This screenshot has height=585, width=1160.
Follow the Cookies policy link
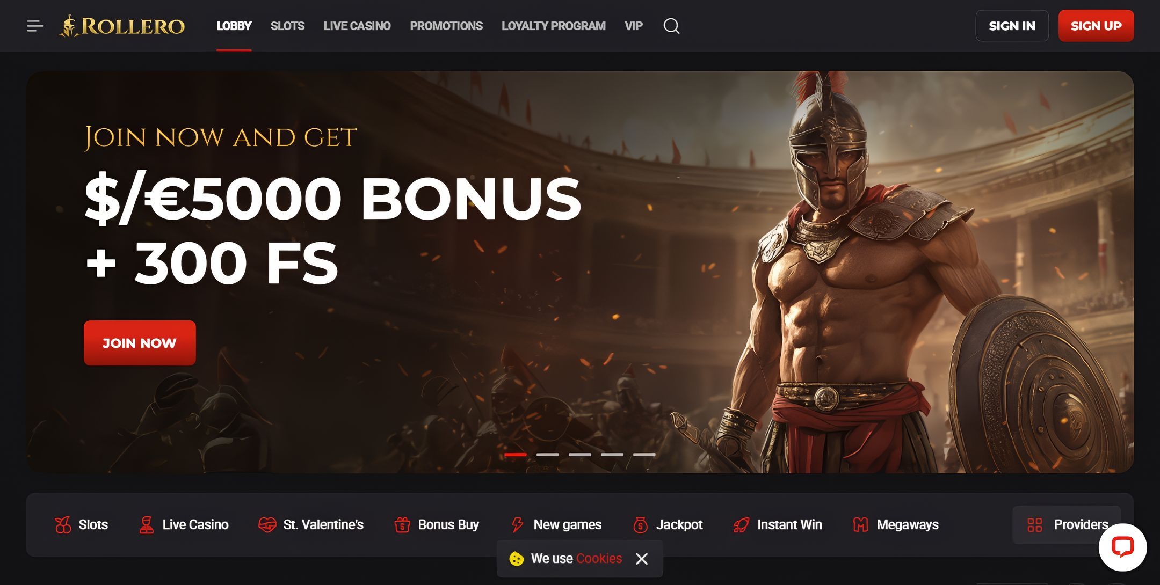(x=599, y=559)
